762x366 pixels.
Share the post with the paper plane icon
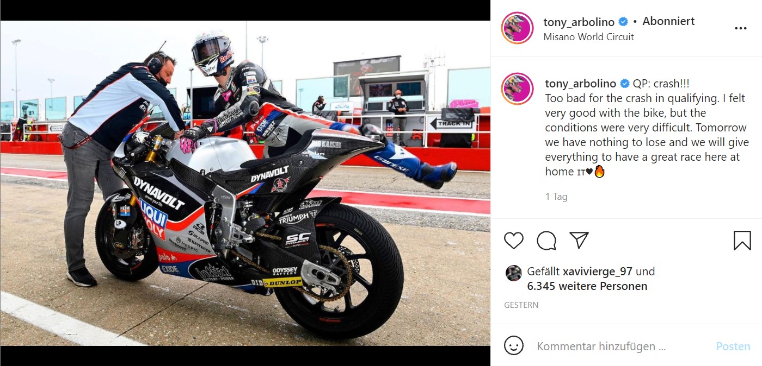click(x=579, y=240)
